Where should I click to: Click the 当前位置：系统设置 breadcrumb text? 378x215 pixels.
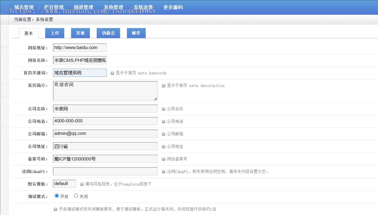[33, 20]
